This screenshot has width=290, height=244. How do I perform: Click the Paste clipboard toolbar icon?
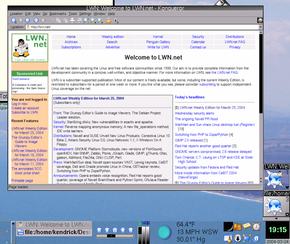click(65, 21)
